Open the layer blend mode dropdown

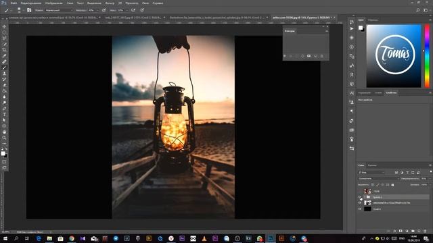click(378, 178)
